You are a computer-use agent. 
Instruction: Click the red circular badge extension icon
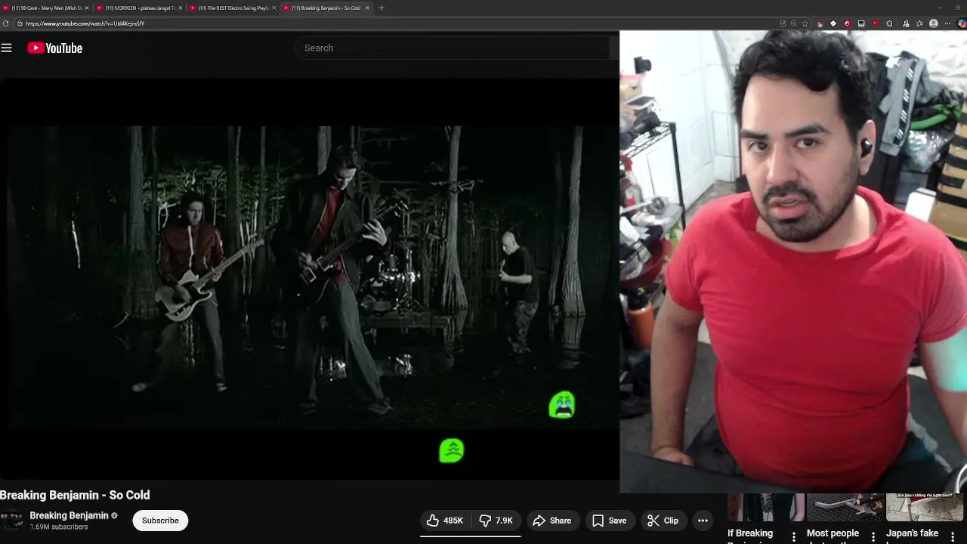847,23
